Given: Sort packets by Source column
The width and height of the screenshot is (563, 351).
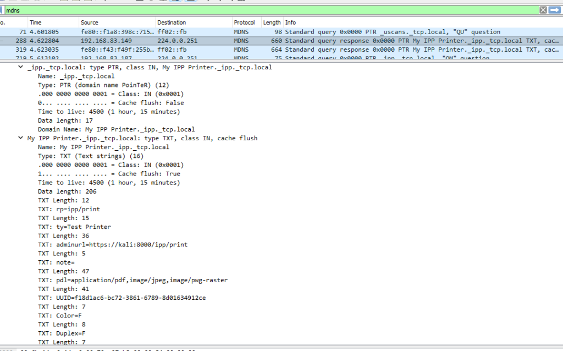Looking at the screenshot, I should tap(89, 23).
